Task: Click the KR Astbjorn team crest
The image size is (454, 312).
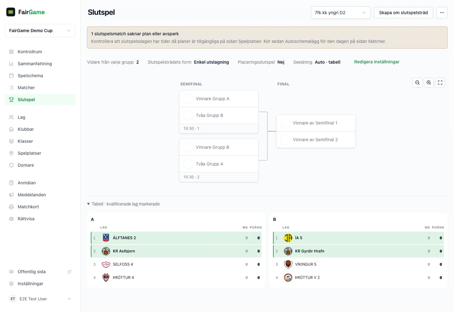Action: tap(106, 251)
